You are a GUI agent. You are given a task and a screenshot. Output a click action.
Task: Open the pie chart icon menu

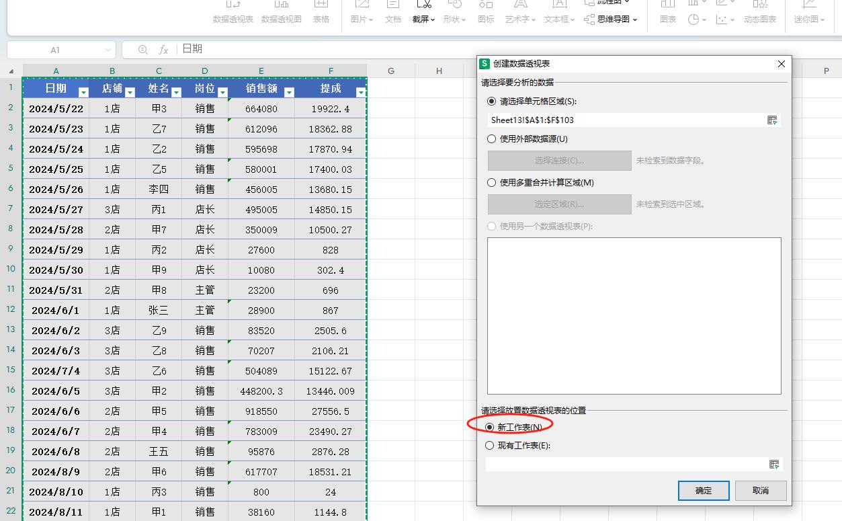coord(697,19)
